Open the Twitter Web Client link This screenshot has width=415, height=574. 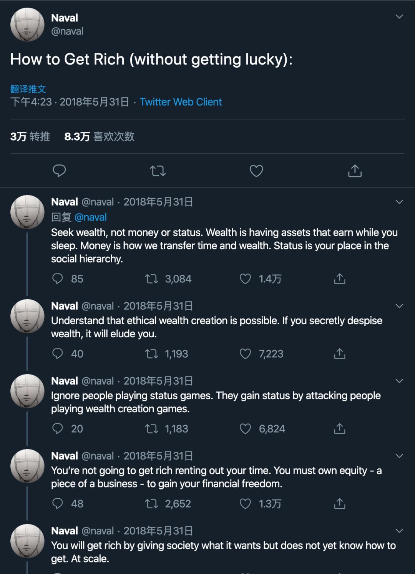[x=181, y=102]
